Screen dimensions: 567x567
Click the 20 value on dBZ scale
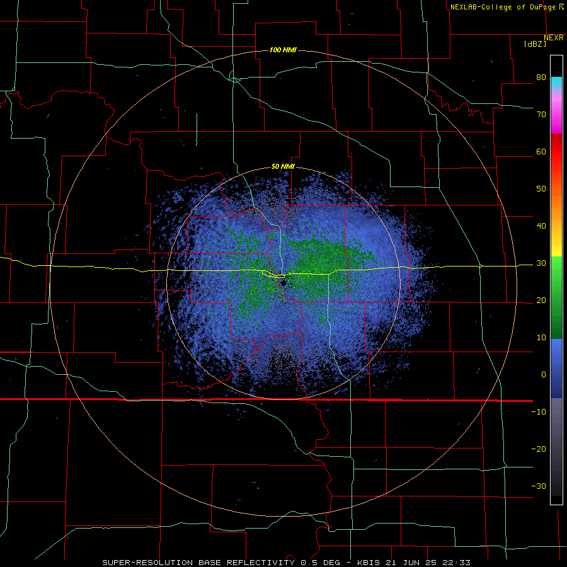point(541,301)
